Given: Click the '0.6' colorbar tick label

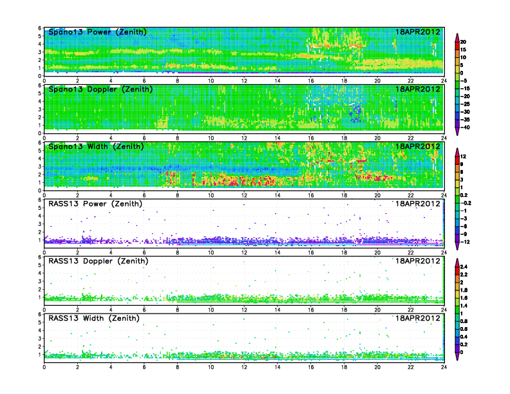Looking at the screenshot, I should pos(464,329).
